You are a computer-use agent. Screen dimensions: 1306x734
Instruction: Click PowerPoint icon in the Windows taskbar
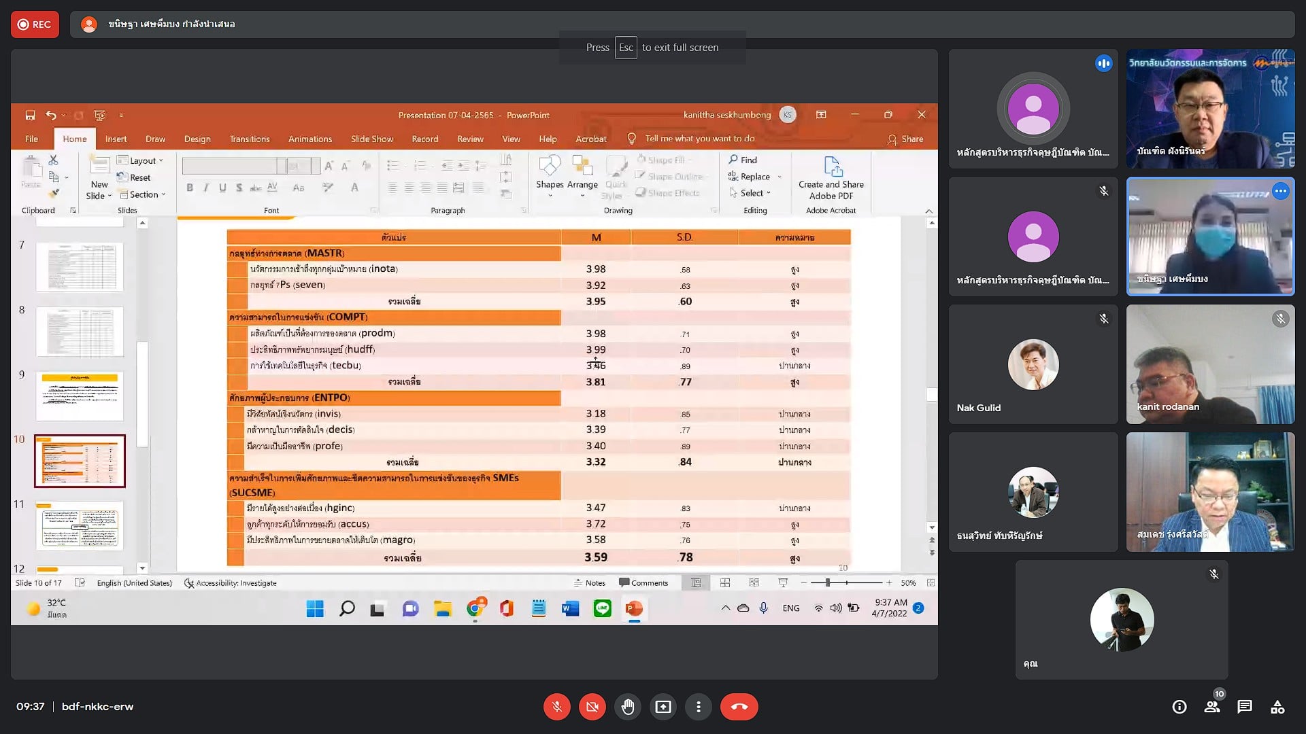click(x=634, y=608)
